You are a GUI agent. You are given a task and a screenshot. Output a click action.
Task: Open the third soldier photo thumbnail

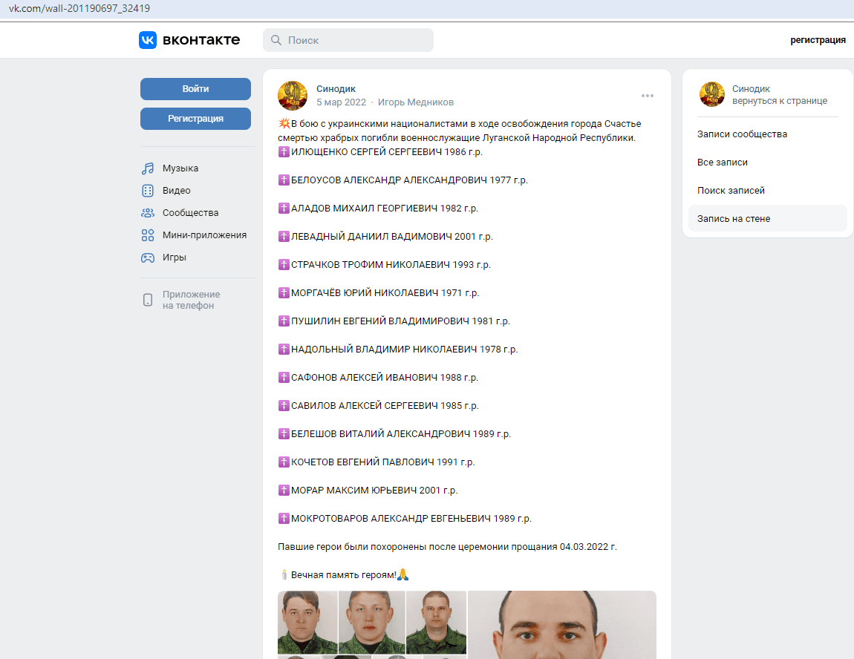tap(436, 622)
